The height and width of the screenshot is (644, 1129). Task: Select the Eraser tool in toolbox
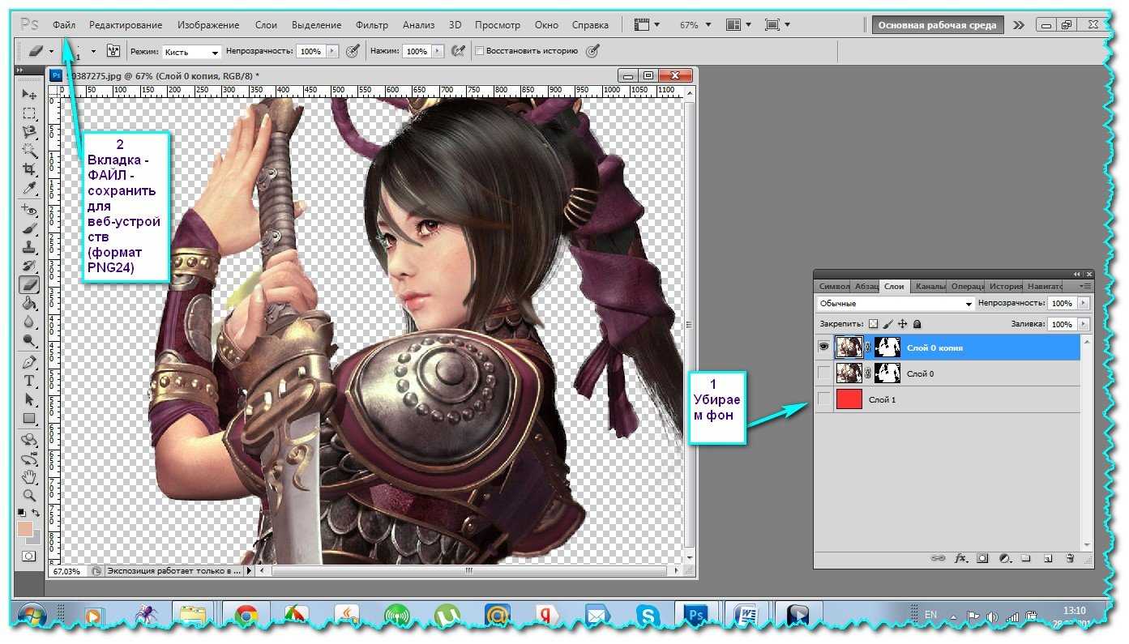click(29, 285)
